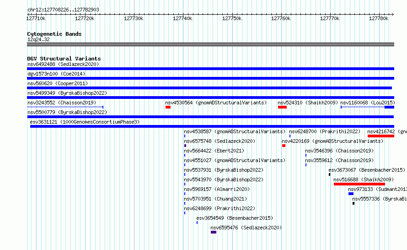The height and width of the screenshot is (250, 407).
Task: Open the nsv5664422 (Ebert2021) label
Action: tap(214, 151)
